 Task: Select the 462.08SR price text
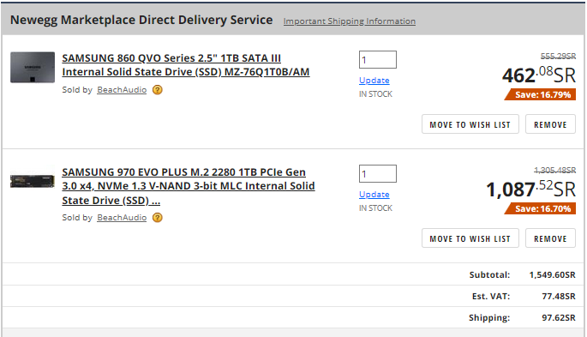pyautogui.click(x=539, y=75)
